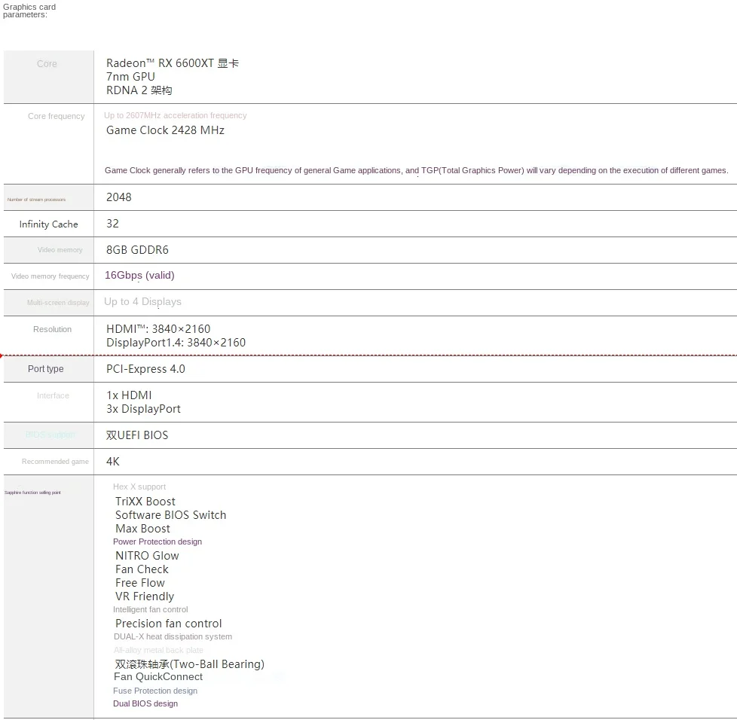737x720 pixels.
Task: Click the 'Graphics card parameters:' heading
Action: pyautogui.click(x=29, y=11)
